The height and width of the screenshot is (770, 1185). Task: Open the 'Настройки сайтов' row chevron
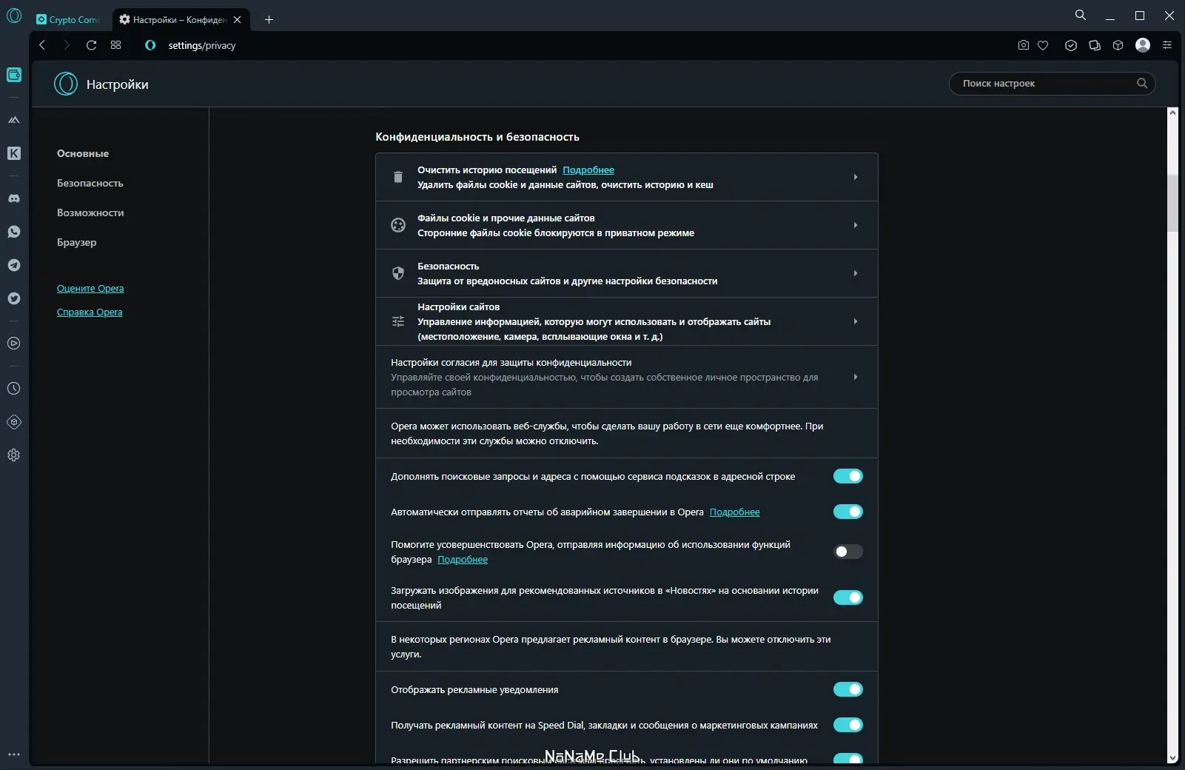(x=856, y=321)
